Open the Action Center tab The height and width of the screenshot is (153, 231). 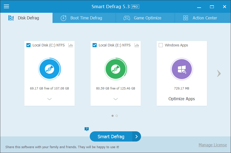pos(203,18)
